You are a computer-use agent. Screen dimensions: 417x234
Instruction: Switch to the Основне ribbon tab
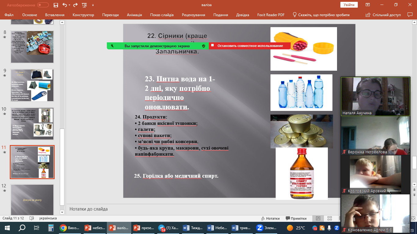pos(30,15)
